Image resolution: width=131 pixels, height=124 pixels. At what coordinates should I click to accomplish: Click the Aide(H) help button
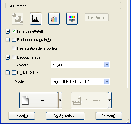pyautogui.click(x=22, y=116)
